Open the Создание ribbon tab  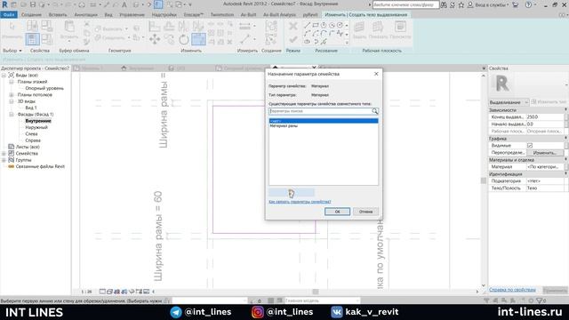pyautogui.click(x=32, y=14)
